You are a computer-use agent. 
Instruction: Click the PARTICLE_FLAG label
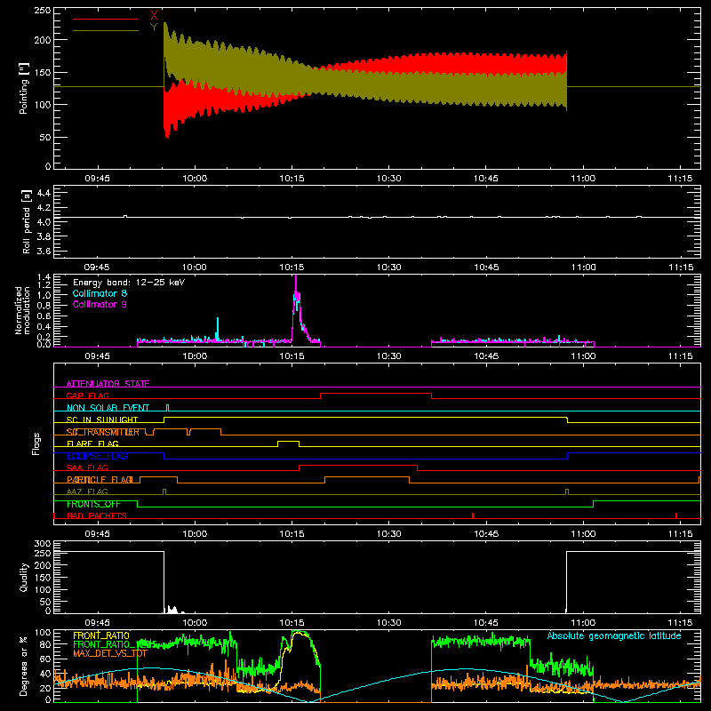(100, 480)
